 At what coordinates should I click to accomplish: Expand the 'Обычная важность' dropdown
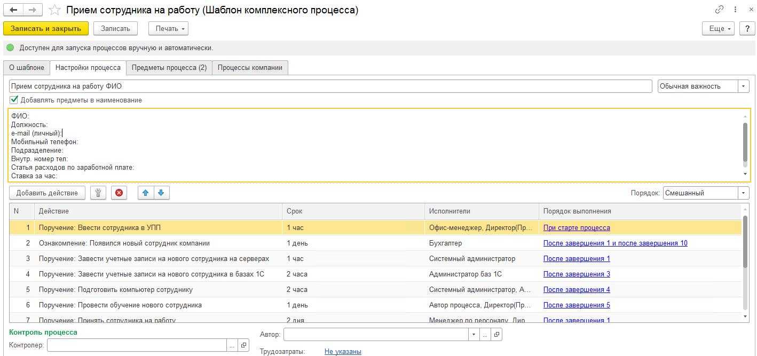click(743, 86)
